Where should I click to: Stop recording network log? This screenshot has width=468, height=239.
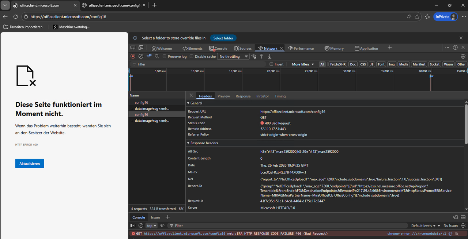133,56
